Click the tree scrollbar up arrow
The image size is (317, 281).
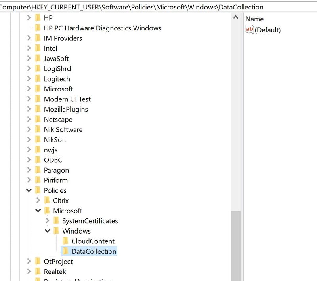pos(235,17)
